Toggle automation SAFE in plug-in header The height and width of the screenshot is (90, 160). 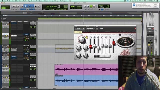[x=97, y=30]
